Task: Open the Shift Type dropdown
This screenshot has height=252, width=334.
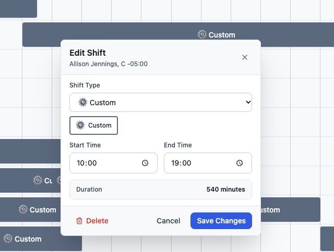Action: click(161, 103)
